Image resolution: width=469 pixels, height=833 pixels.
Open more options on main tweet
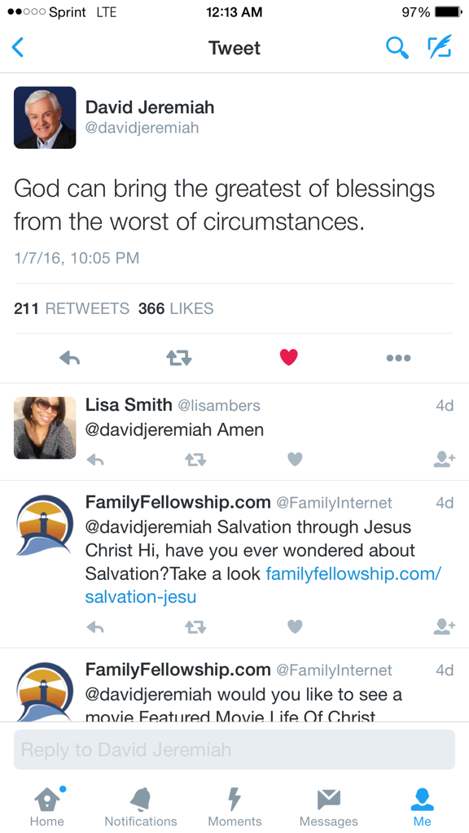[x=398, y=358]
